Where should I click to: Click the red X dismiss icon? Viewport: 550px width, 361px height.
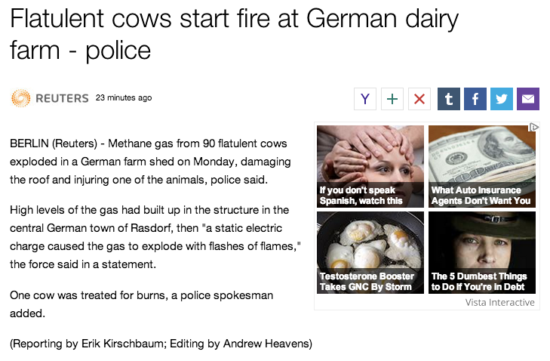[419, 99]
